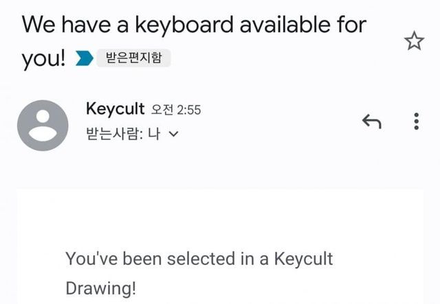The width and height of the screenshot is (440, 304).
Task: Tap the sender's gray avatar icon
Action: pyautogui.click(x=43, y=125)
